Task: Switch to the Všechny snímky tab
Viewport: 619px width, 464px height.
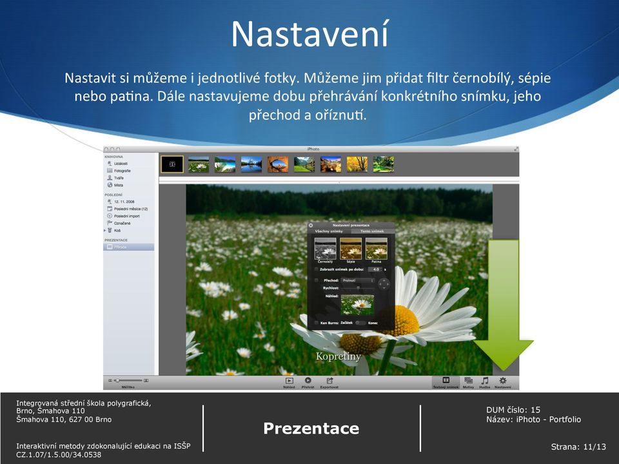Action: click(329, 231)
